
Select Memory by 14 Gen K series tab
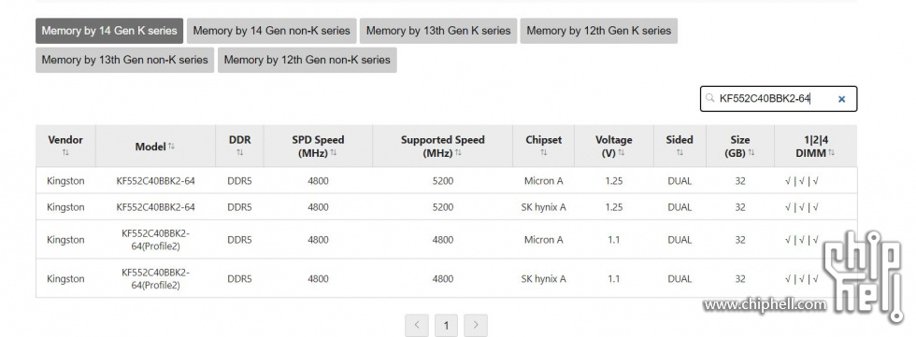pyautogui.click(x=109, y=31)
